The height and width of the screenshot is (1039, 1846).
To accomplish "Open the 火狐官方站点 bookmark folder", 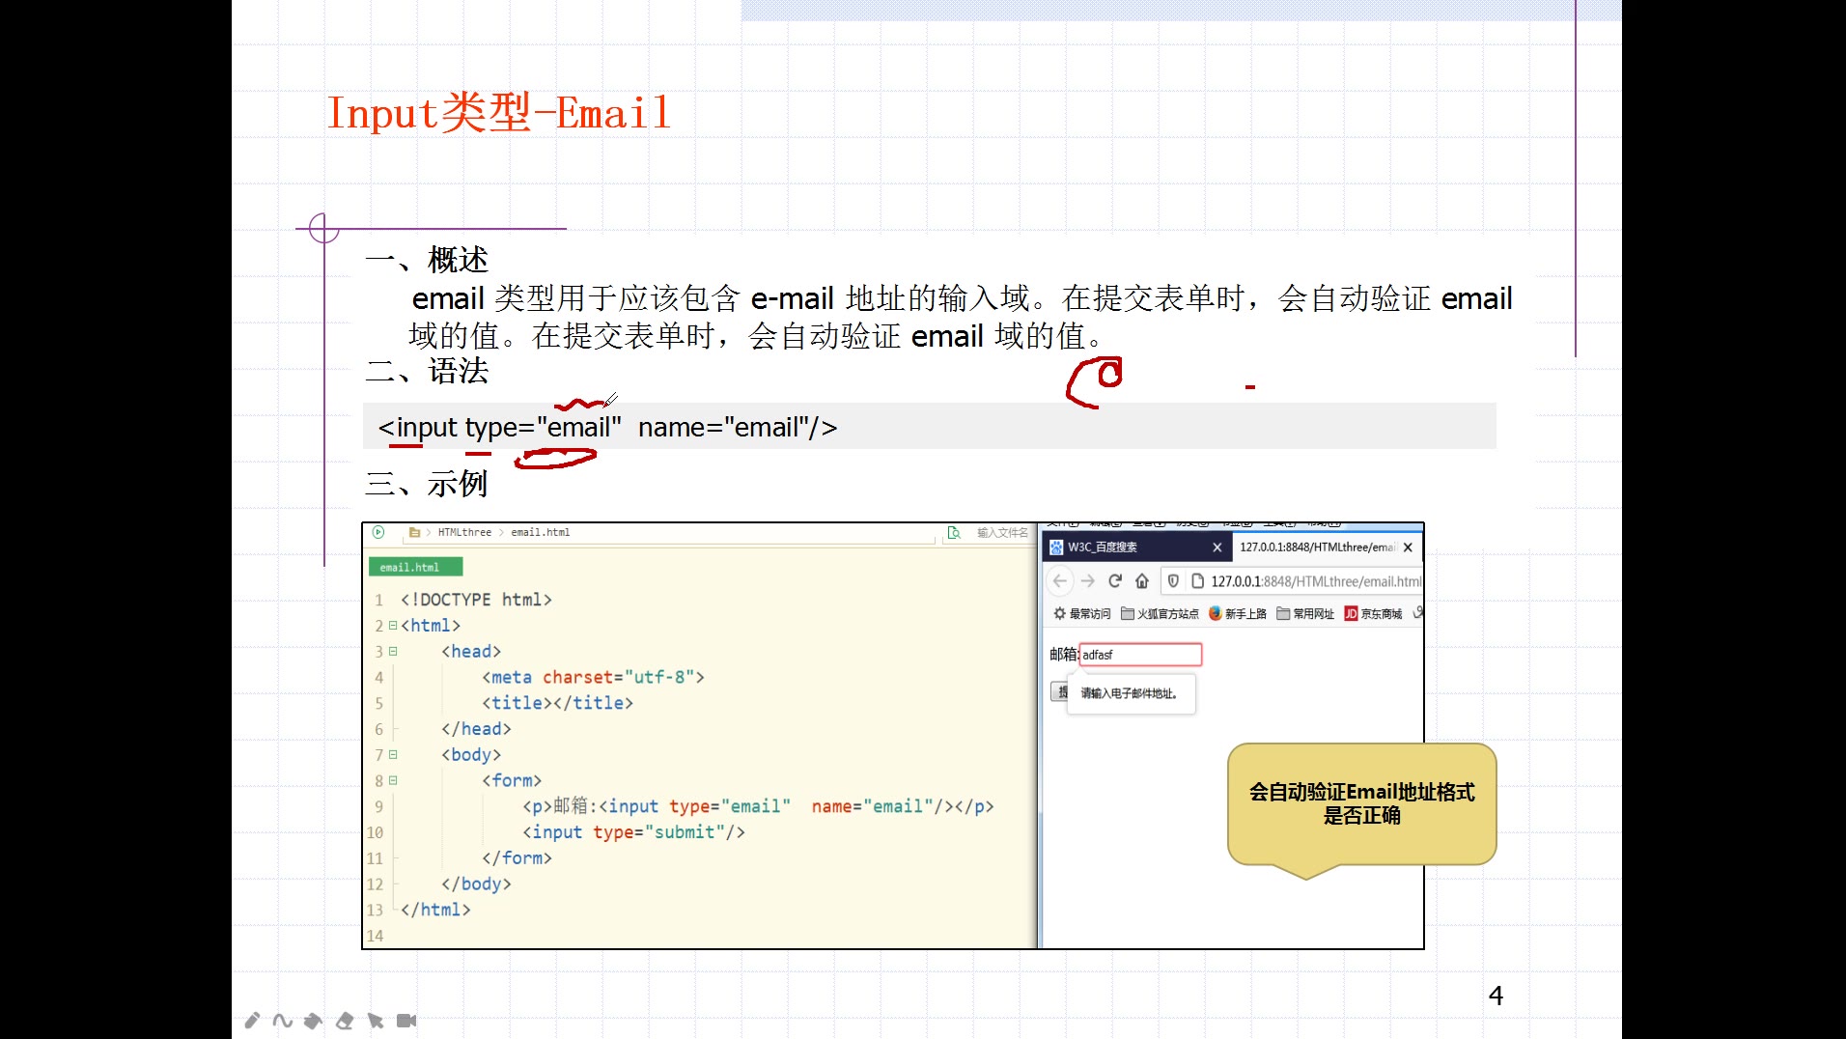I will [x=1161, y=614].
